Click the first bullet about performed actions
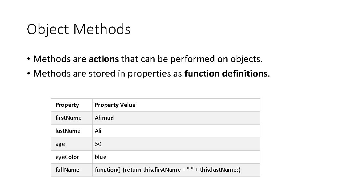 [x=145, y=59]
